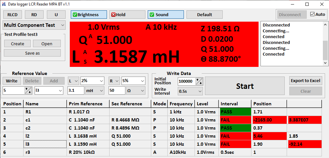Click the Prim Reference column header
Viewport: 329px width, 158px height.
88,104
